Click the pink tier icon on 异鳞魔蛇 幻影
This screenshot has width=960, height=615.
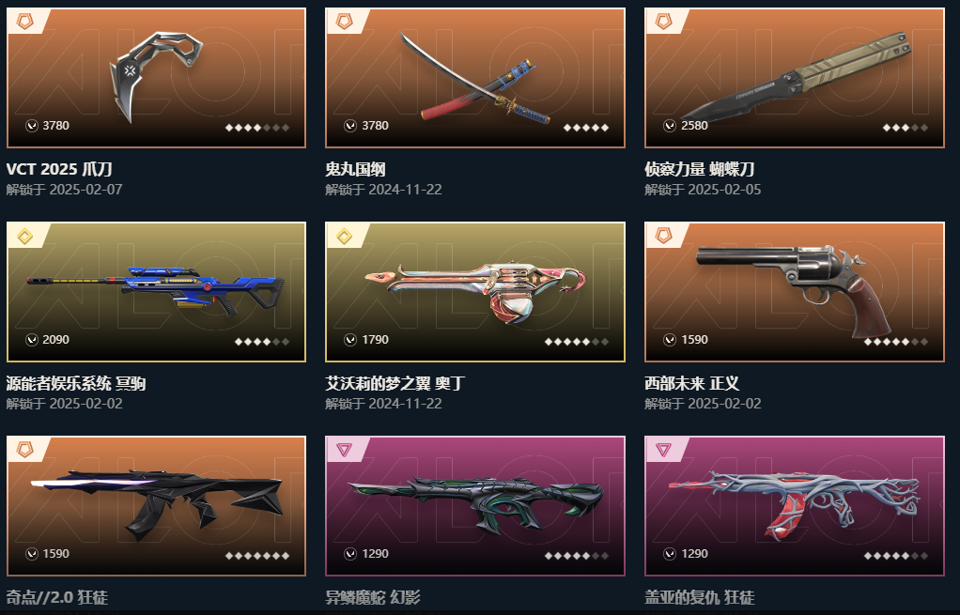(345, 451)
